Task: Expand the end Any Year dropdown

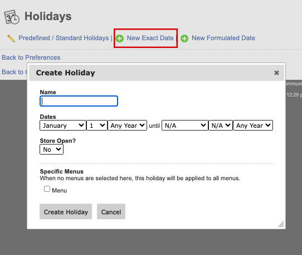Action: 253,126
